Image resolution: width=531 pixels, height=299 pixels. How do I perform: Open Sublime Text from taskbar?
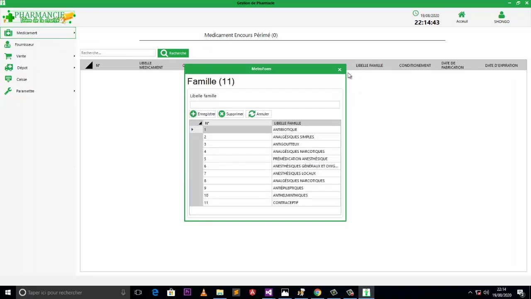click(236, 292)
